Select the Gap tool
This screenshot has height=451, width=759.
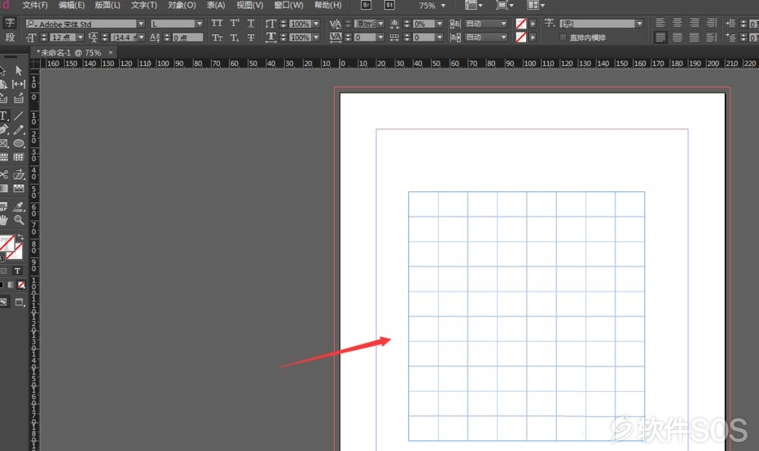[x=18, y=84]
